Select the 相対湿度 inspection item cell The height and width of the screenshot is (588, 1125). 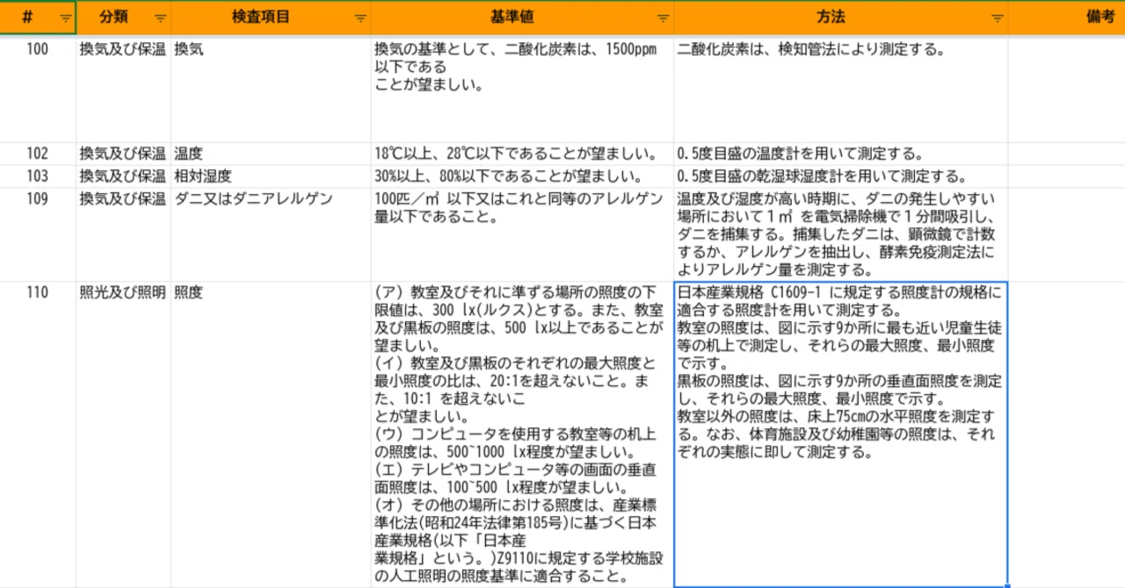pos(271,176)
